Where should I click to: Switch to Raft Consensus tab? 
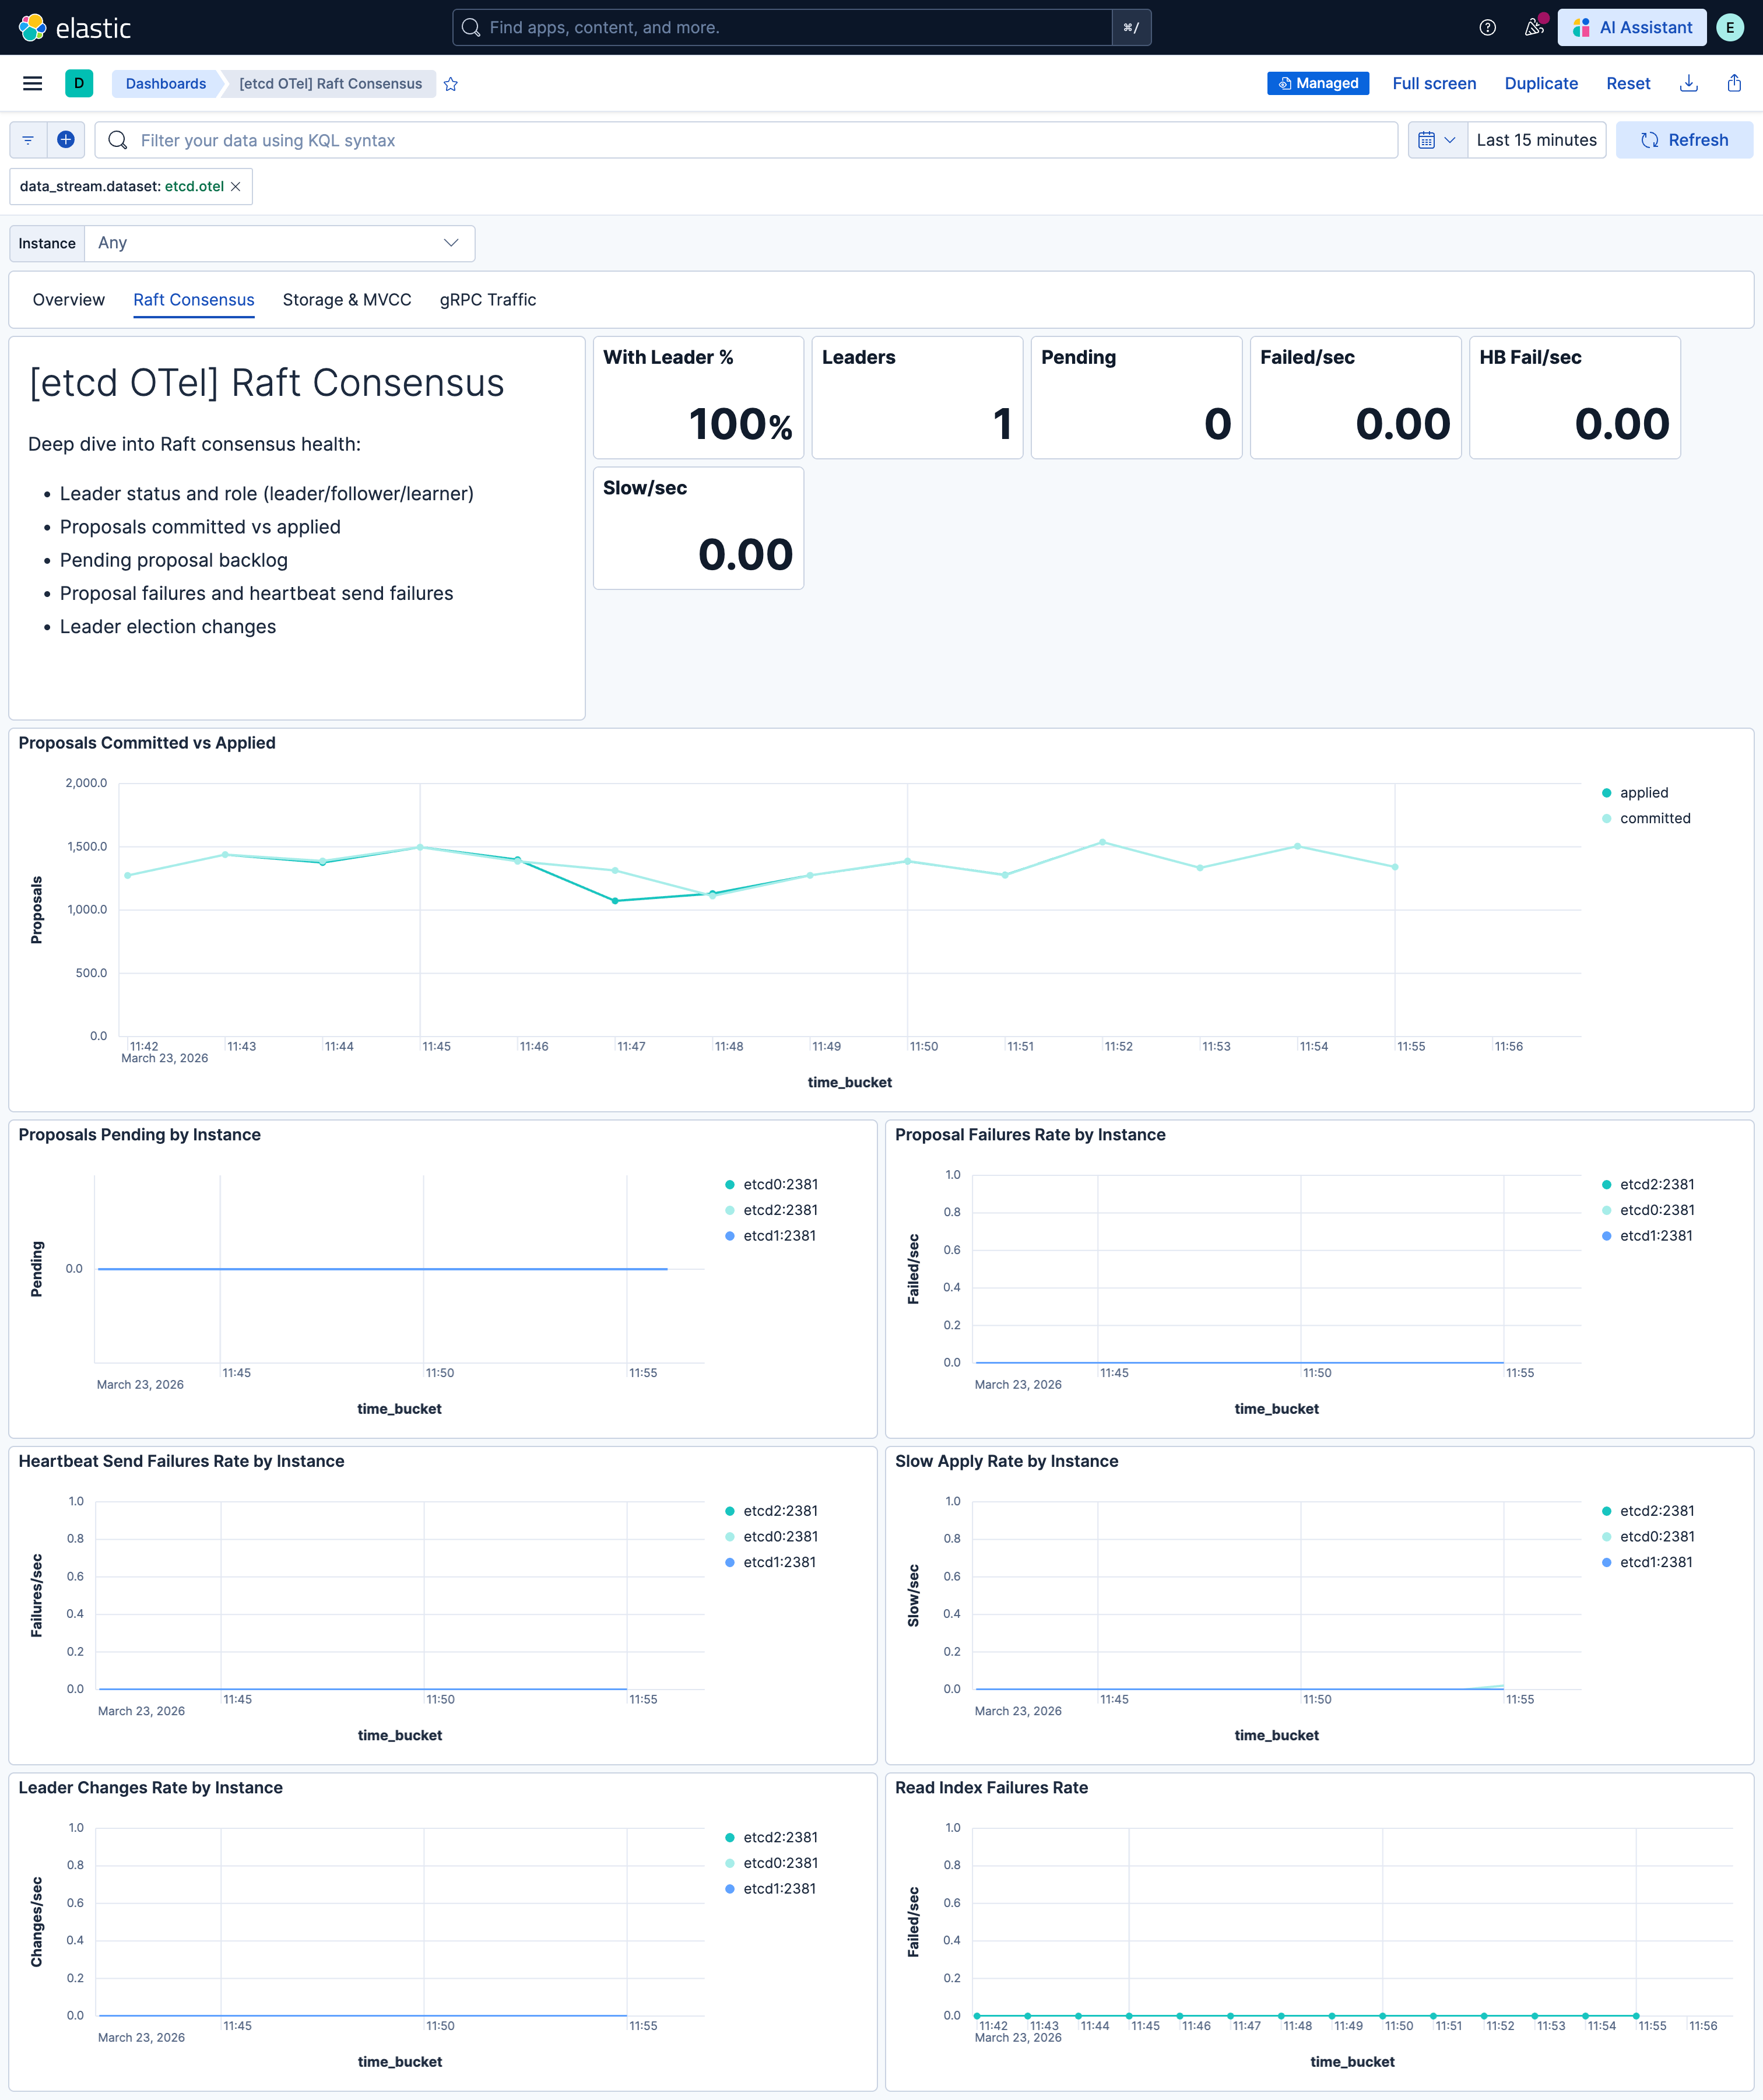[x=194, y=300]
